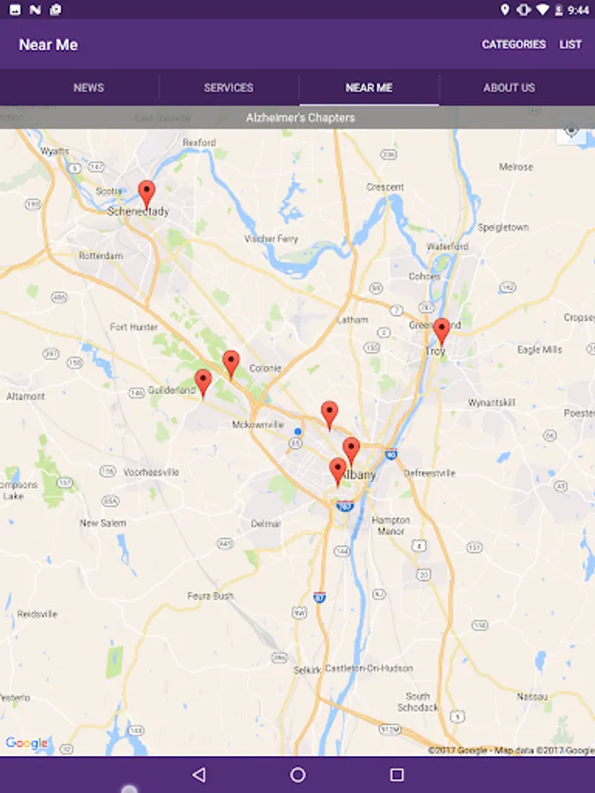Tap the Alzheimer's Chapters banner
Viewport: 595px width, 793px height.
pyautogui.click(x=298, y=117)
